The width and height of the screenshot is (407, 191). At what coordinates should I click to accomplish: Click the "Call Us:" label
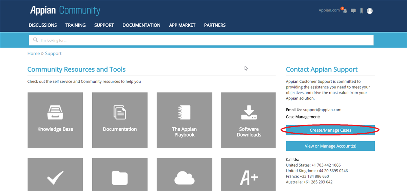coord(292,159)
